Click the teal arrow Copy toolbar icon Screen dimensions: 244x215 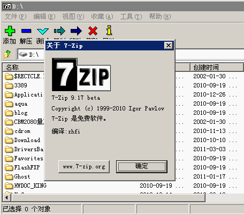point(59,31)
